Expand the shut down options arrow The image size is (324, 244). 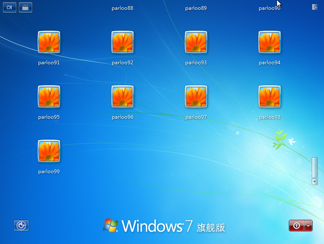coord(308,226)
